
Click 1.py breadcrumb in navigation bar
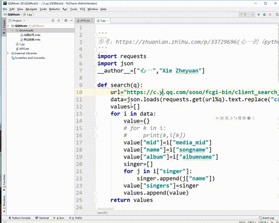click(28, 14)
